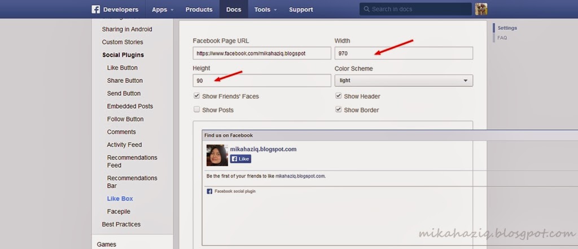Open Recommendations Bar page

pyautogui.click(x=132, y=182)
